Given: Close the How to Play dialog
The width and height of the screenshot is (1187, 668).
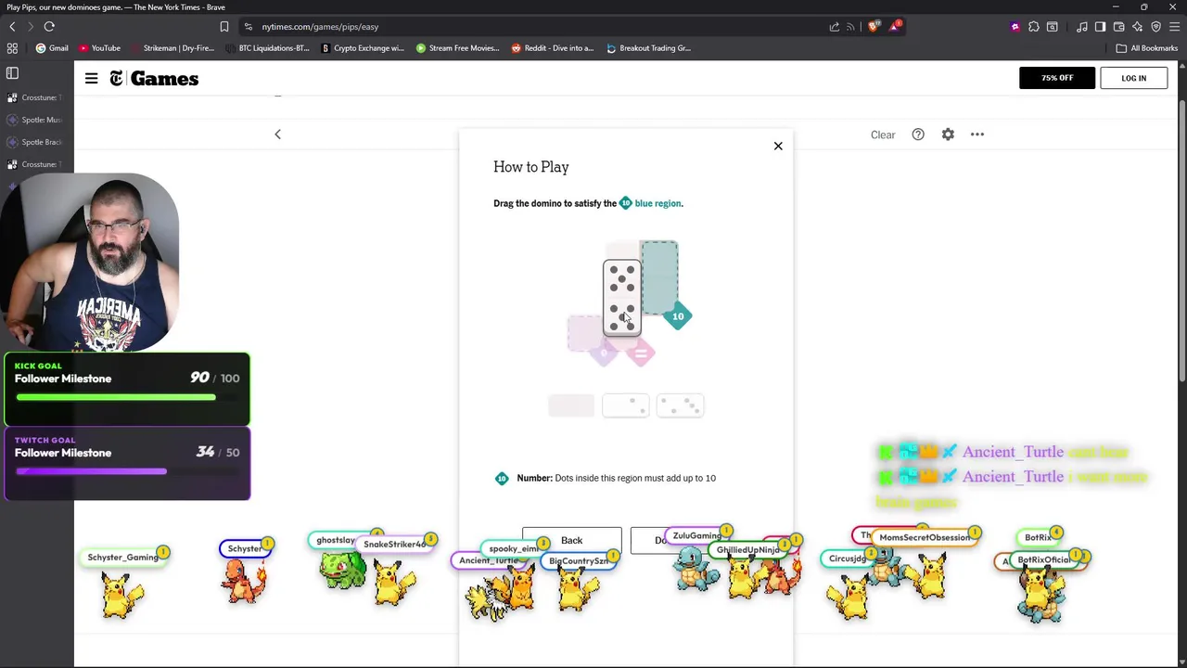Looking at the screenshot, I should pyautogui.click(x=778, y=146).
